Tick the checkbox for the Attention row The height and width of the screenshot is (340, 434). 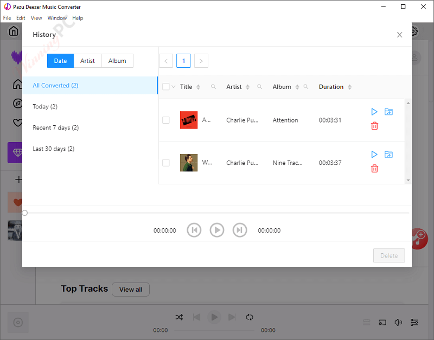[166, 120]
